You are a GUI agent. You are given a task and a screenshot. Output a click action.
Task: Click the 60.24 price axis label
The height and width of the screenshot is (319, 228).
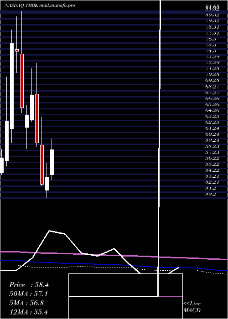[x=212, y=134]
